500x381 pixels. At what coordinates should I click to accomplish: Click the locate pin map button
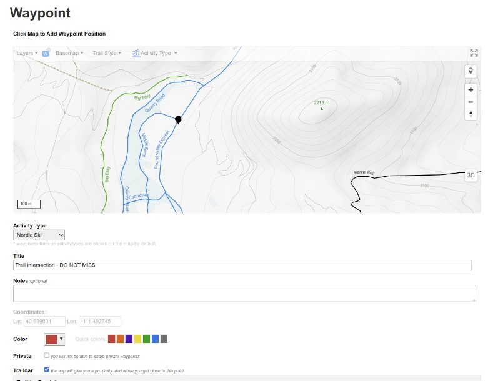pos(471,71)
